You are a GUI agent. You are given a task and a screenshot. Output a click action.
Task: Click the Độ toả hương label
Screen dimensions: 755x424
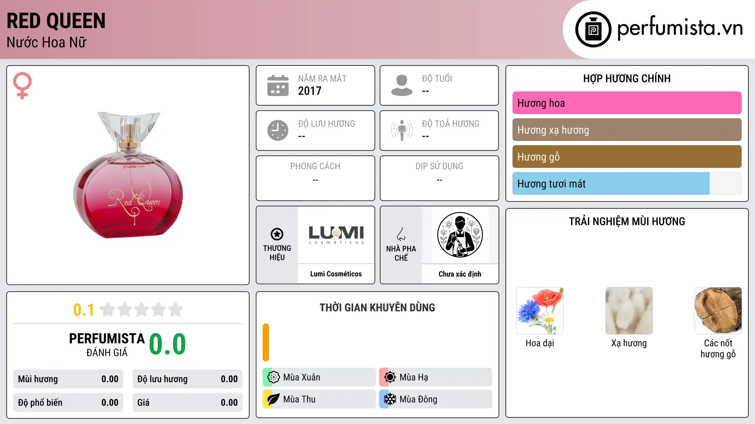coord(450,124)
